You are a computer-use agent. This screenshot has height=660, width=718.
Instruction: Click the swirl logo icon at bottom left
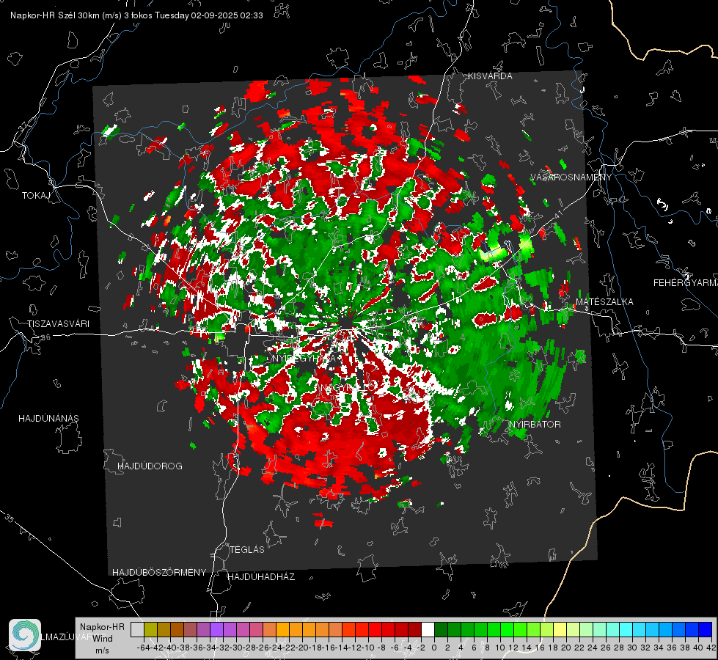click(25, 635)
